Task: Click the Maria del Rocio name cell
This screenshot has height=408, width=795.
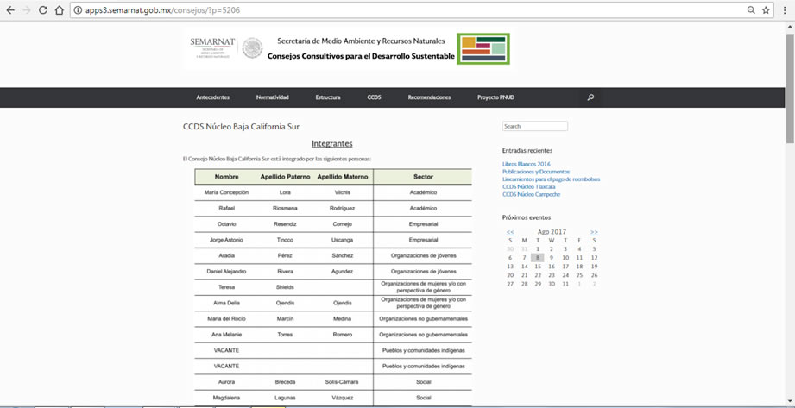Action: point(226,319)
